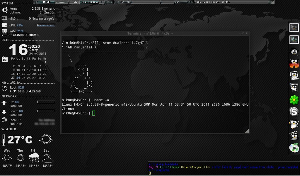This screenshot has width=300, height=176.
Task: Open the ICQ green flower dock icon
Action: click(x=294, y=99)
